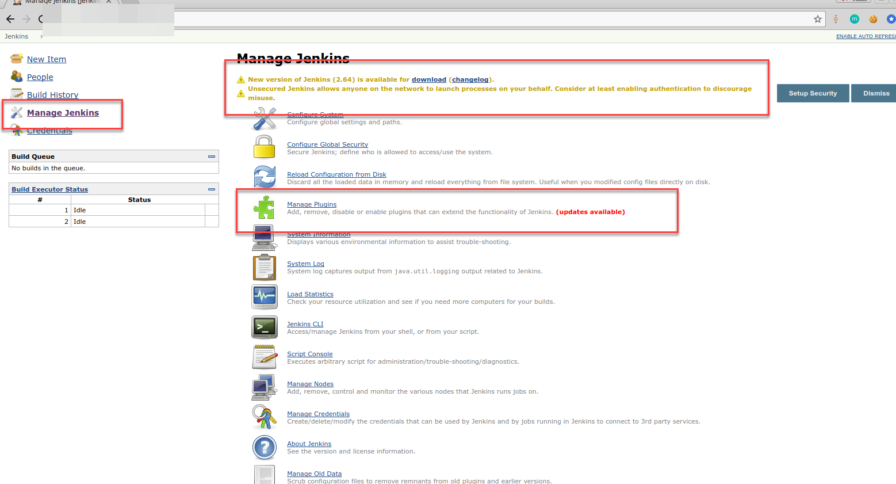Click the Jenkins CLI terminal icon
Image resolution: width=896 pixels, height=484 pixels.
tap(265, 327)
